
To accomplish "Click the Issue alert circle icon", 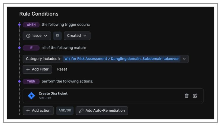I will coord(28,36).
